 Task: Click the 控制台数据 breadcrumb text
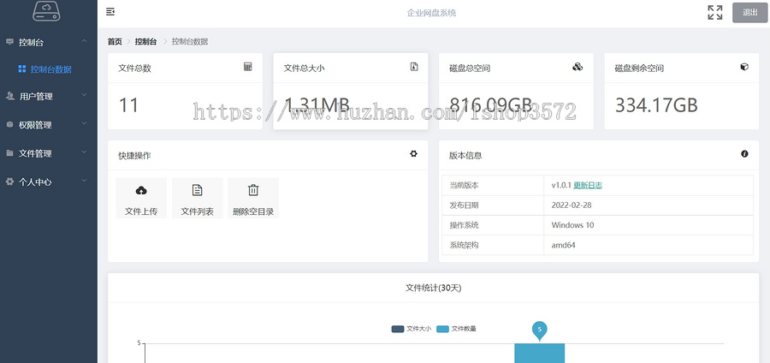pos(190,42)
